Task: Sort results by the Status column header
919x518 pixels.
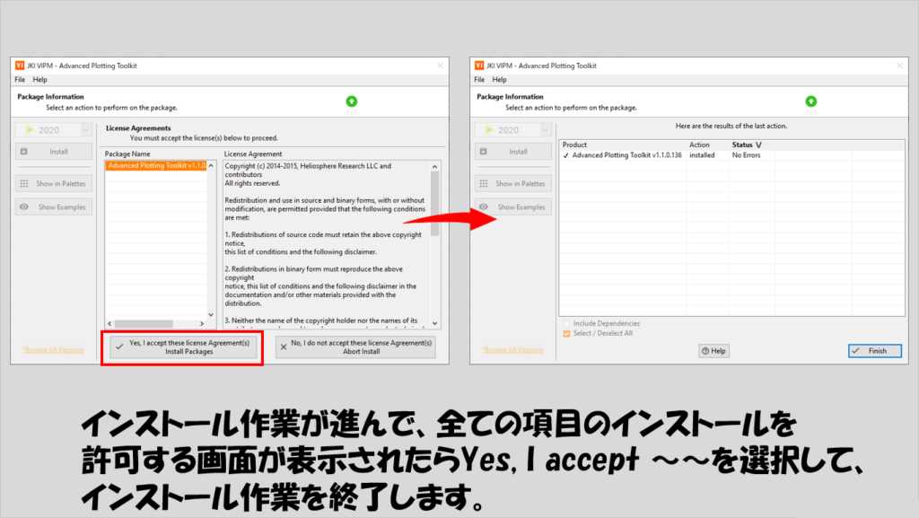Action: click(x=746, y=145)
